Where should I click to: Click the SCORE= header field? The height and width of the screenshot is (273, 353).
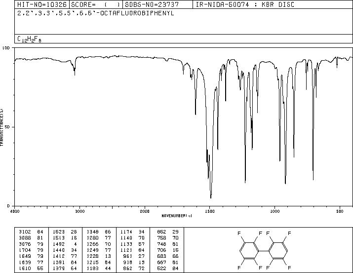[x=96, y=4]
